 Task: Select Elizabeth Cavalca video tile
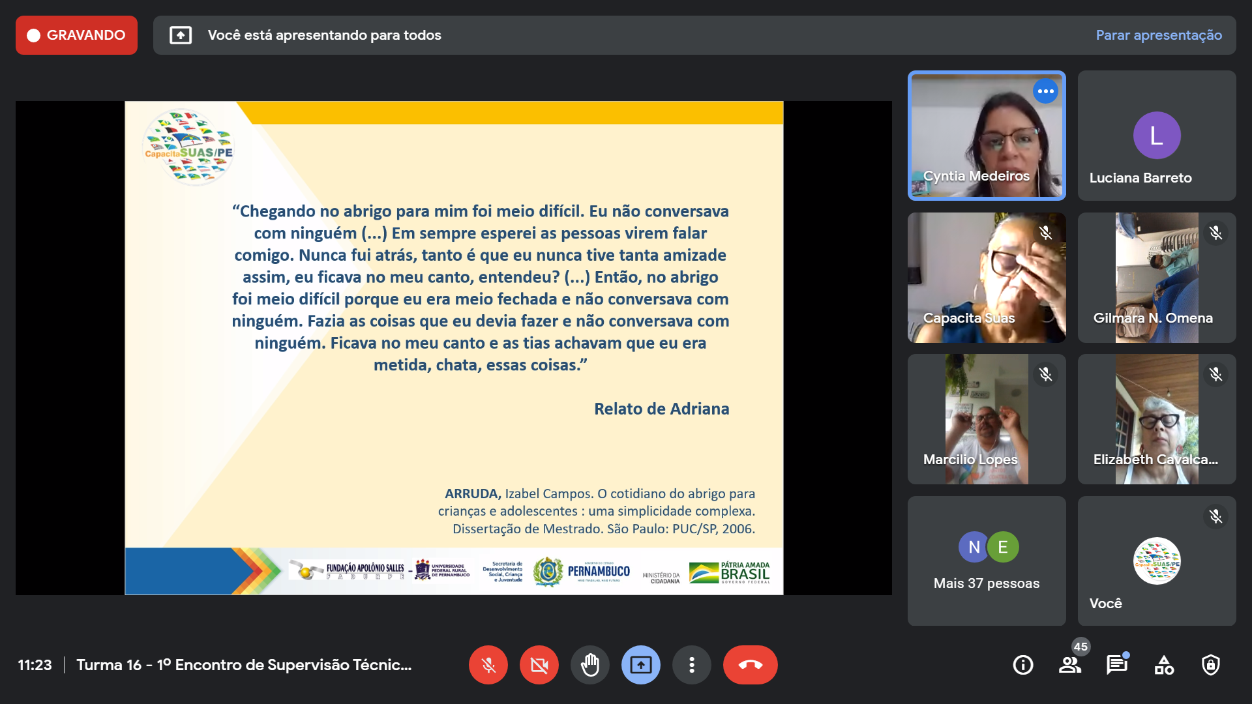pos(1156,419)
